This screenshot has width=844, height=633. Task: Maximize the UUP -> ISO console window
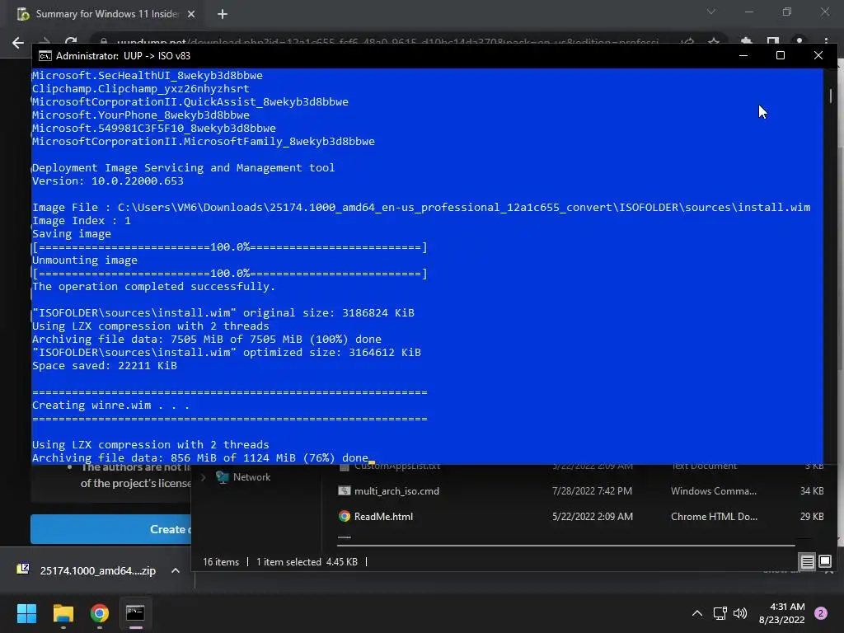[781, 55]
